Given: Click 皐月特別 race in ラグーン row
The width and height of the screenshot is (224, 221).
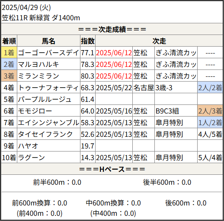Looking at the screenshot, I should [169, 158].
